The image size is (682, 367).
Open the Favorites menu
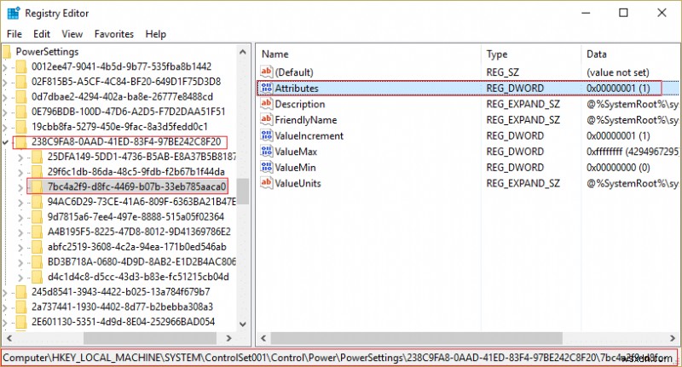coord(114,34)
